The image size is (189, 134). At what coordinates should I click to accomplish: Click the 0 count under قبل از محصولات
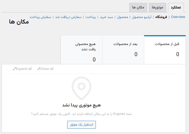[x=178, y=54]
